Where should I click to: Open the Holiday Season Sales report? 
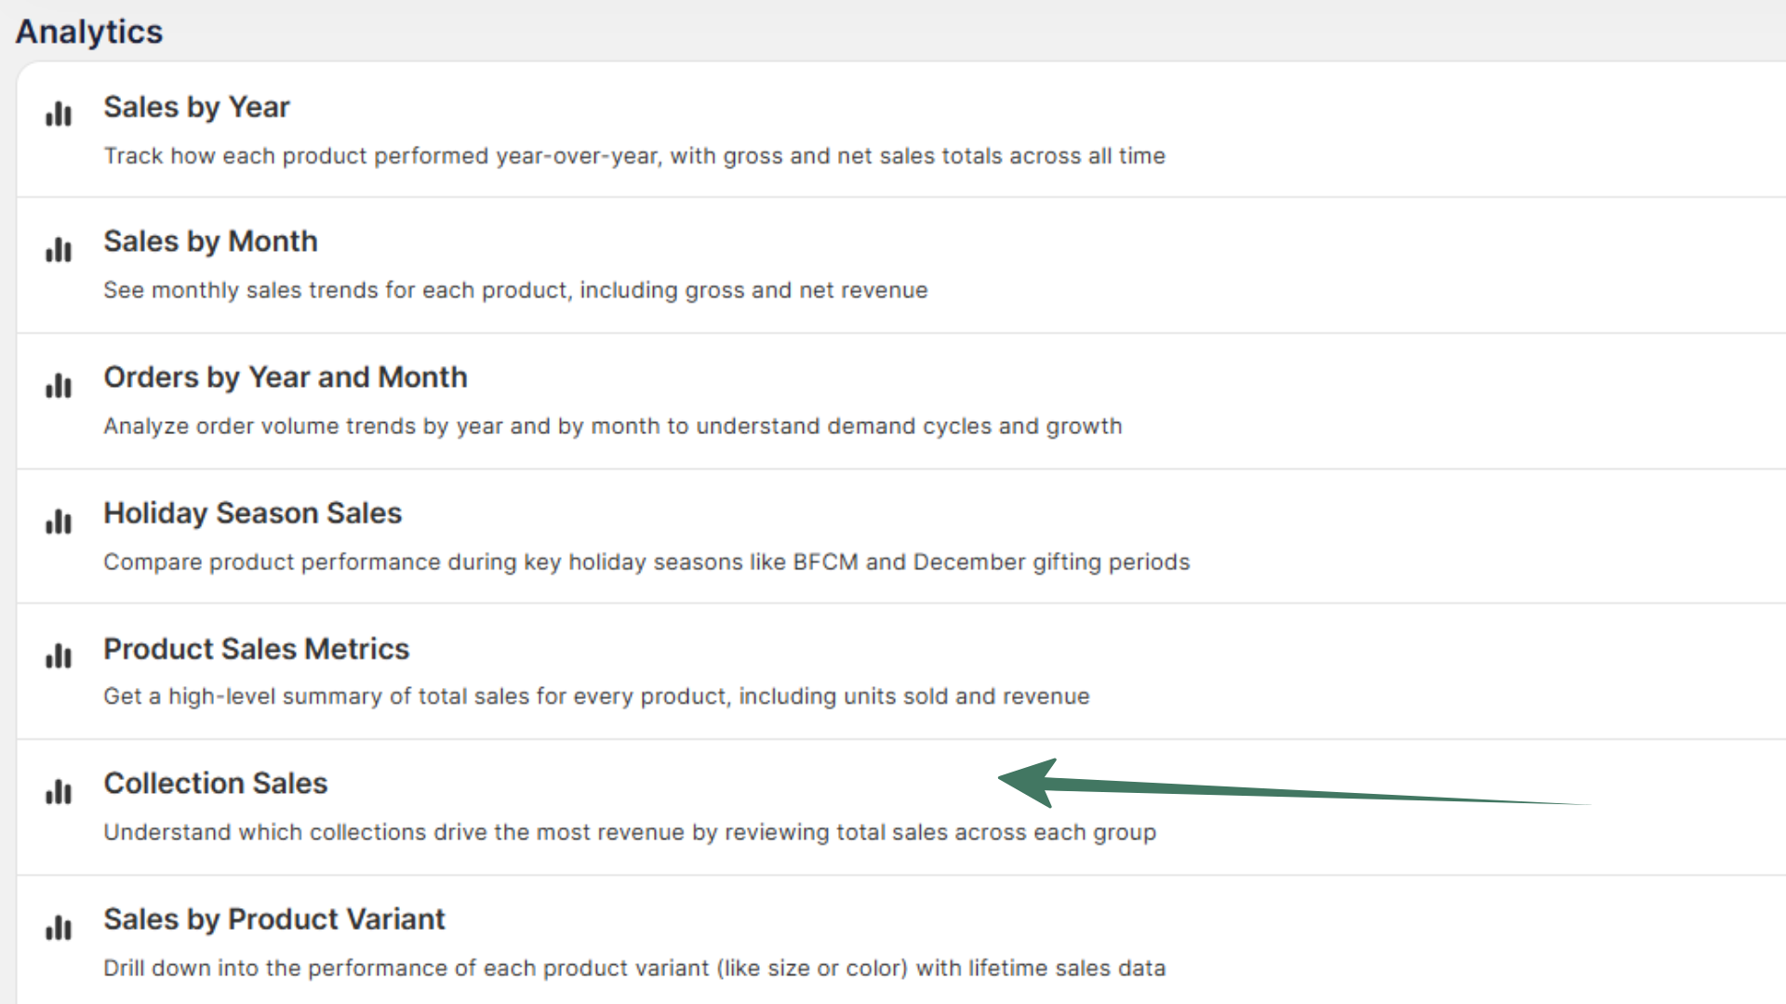coord(252,513)
